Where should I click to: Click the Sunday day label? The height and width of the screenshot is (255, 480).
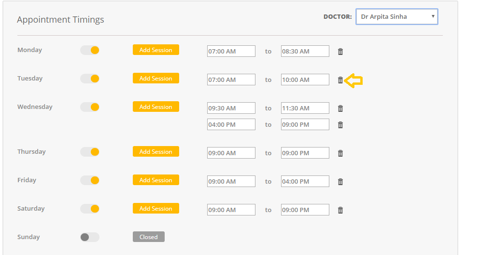coord(28,237)
